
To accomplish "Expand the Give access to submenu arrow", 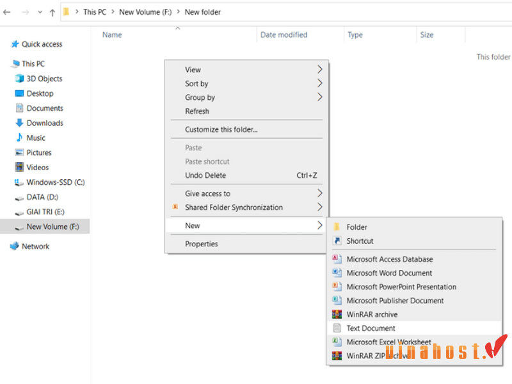I will (x=319, y=194).
